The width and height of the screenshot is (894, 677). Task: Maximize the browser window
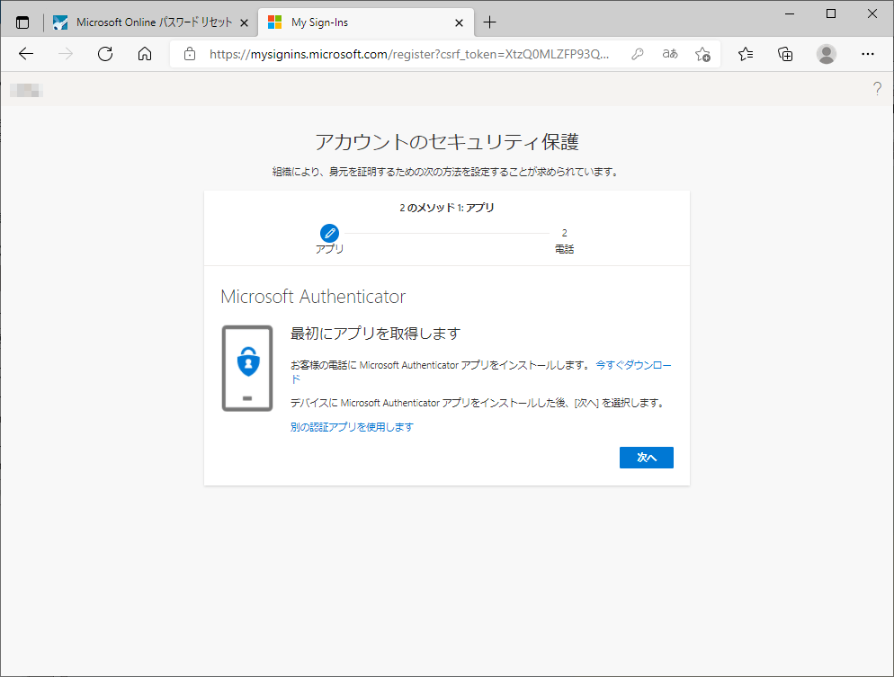point(831,13)
